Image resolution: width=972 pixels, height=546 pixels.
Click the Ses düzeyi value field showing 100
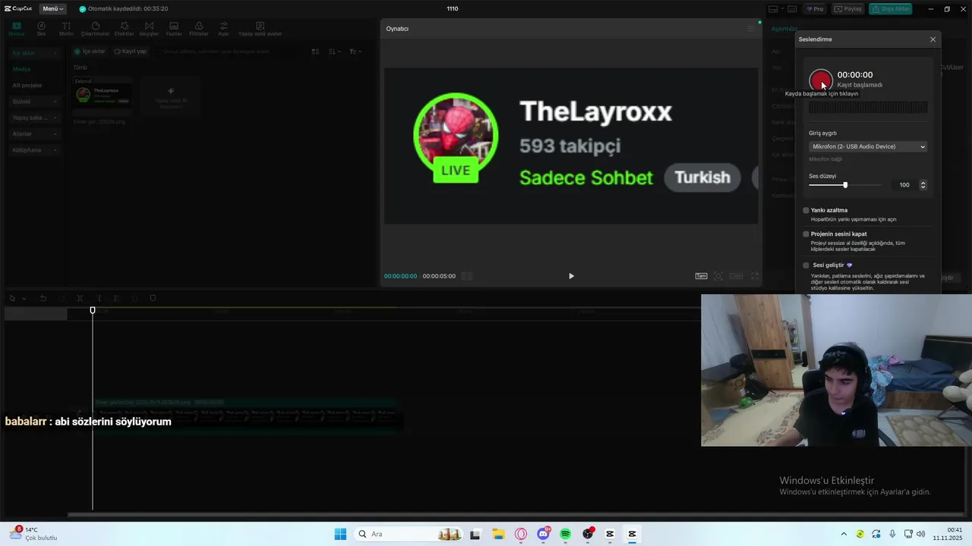(903, 185)
